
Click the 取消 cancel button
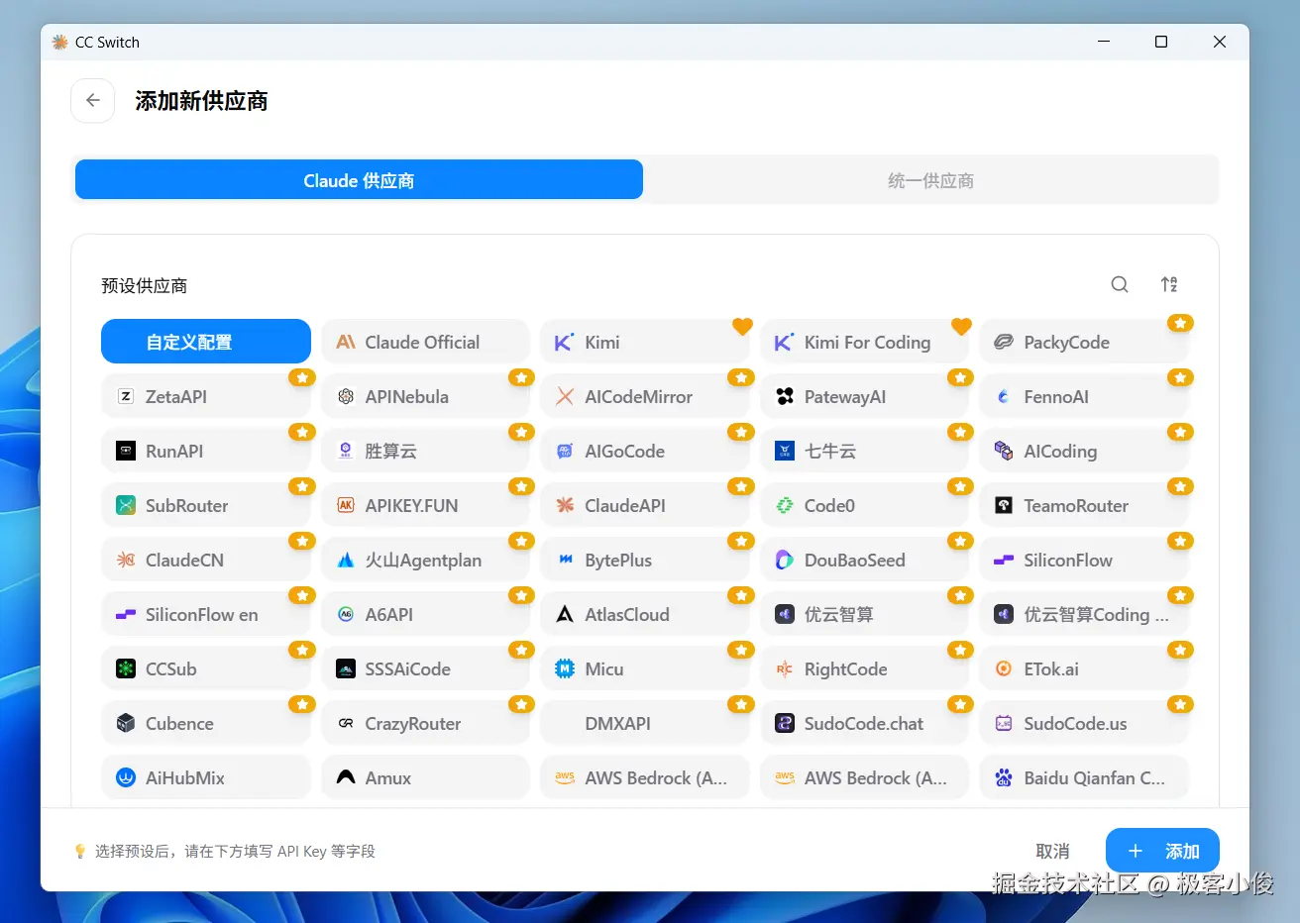pyautogui.click(x=1052, y=851)
